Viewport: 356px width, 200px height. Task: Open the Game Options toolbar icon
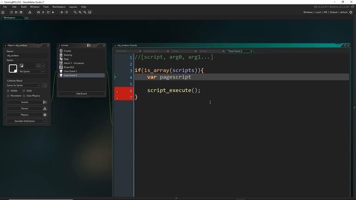coord(62,12)
